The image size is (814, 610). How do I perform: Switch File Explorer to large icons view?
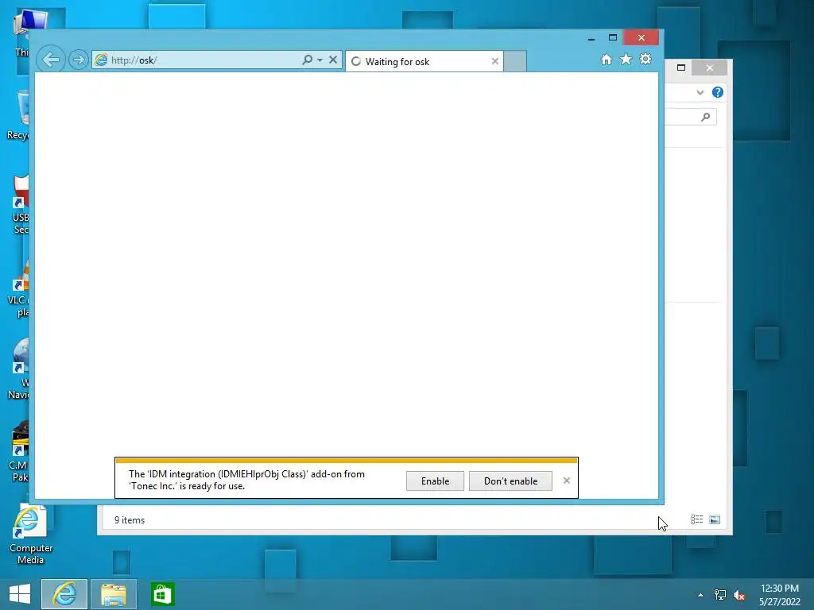pos(715,519)
